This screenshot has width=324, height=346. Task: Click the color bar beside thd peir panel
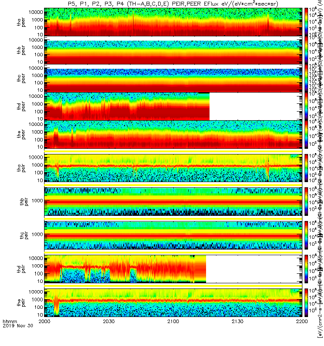tap(306, 269)
